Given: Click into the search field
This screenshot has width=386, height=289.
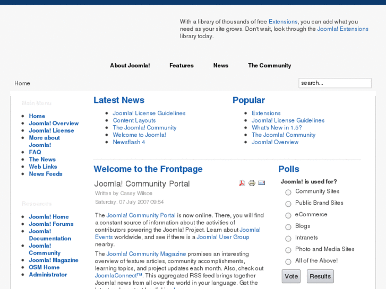Looking at the screenshot, I should point(335,83).
